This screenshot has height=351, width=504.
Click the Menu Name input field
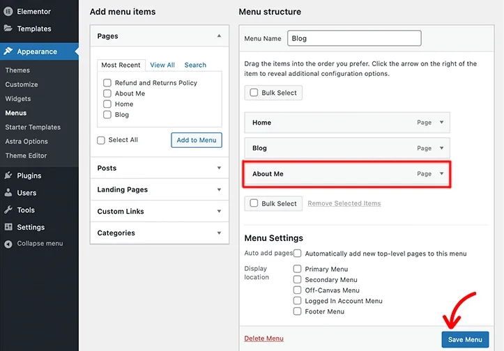[354, 38]
